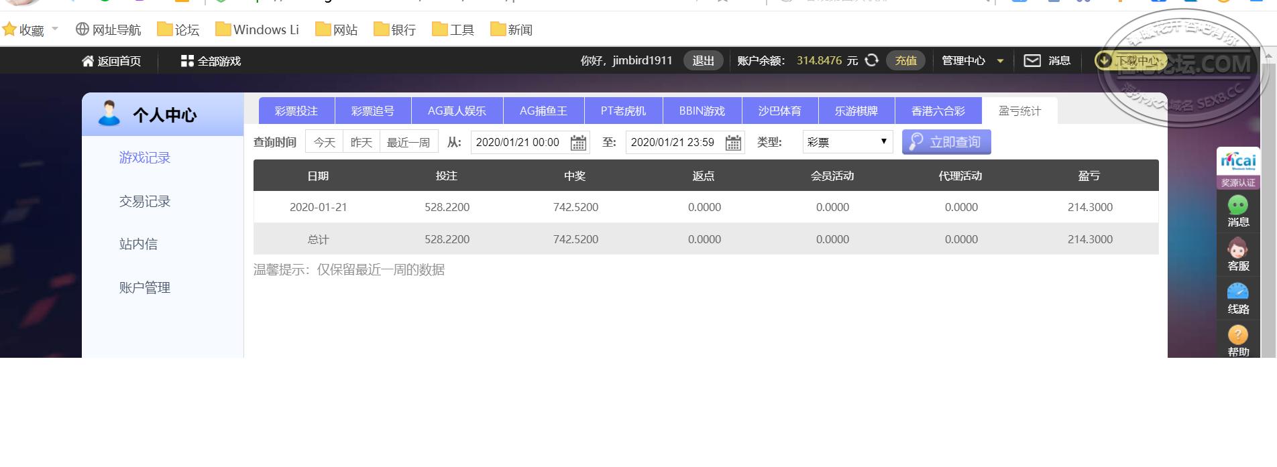Expand the 收藏 bookmarks arrow
Viewport: 1277px width, 467px height.
coord(55,29)
